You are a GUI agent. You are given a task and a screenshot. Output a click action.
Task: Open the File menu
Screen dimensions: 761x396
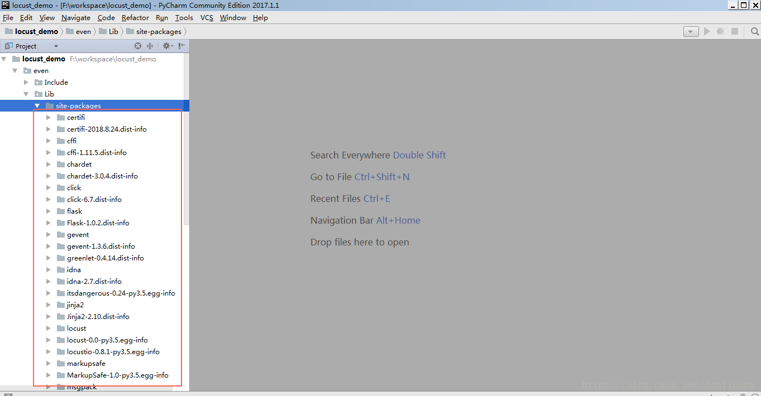(8, 18)
